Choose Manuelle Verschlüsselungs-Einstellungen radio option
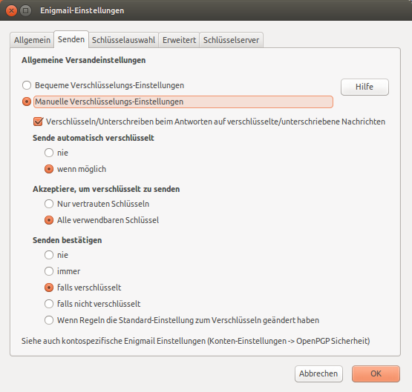Screen dimensions: 412x392 27,102
